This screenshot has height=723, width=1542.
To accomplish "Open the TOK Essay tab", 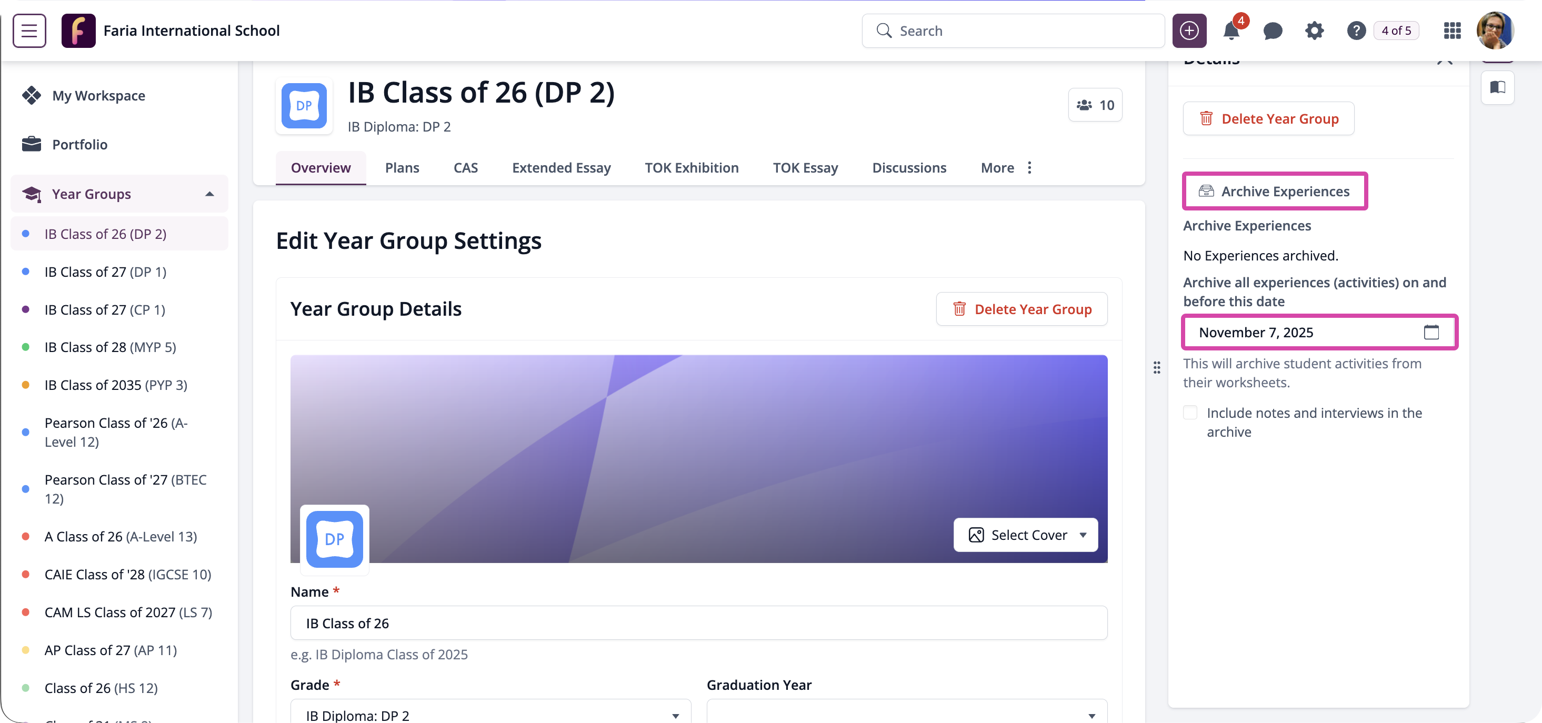I will [805, 167].
